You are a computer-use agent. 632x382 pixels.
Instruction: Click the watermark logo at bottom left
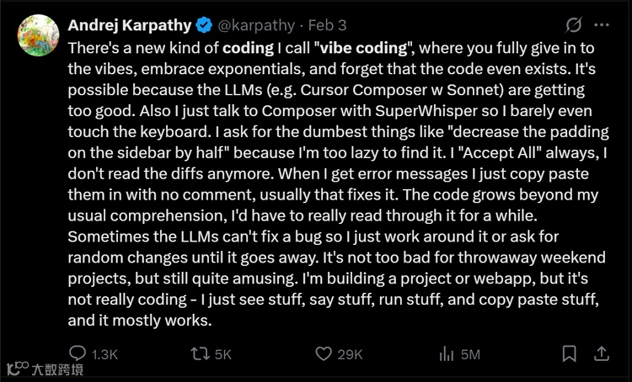(x=46, y=369)
